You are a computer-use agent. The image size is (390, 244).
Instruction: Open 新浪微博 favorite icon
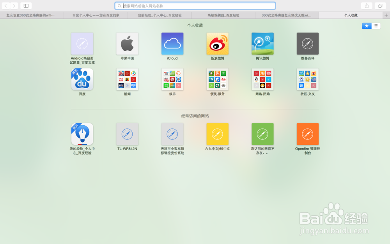tap(217, 44)
